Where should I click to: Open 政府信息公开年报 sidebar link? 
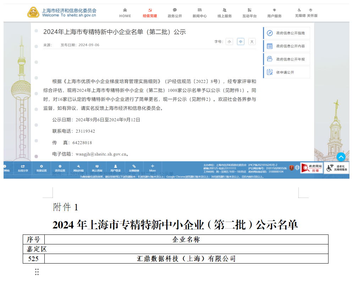click(287, 59)
